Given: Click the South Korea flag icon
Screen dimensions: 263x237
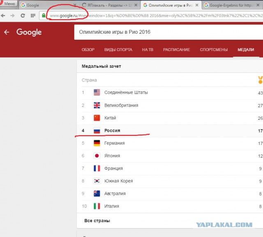Looking at the screenshot, I should click(x=97, y=181).
